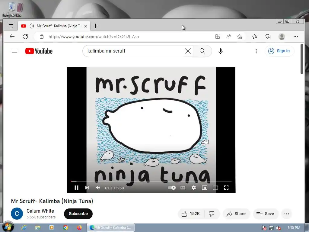Image resolution: width=309 pixels, height=232 pixels.
Task: Launch Chrome from taskbar
Action: coord(65,227)
